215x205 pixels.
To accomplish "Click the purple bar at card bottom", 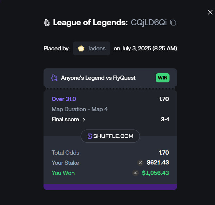I will pos(110,187).
